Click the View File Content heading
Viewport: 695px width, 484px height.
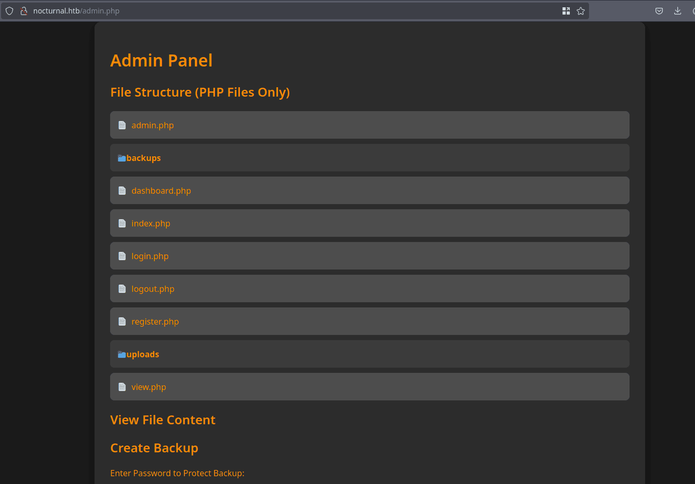click(163, 420)
